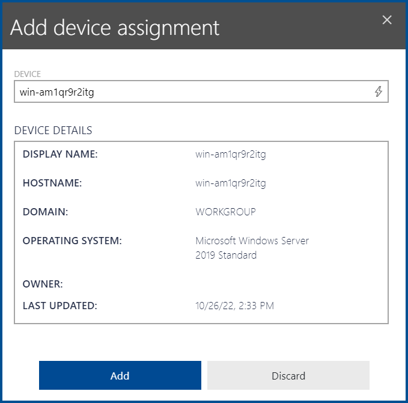Select the OWNER label
Viewport: 408px width, 403px height.
[43, 284]
